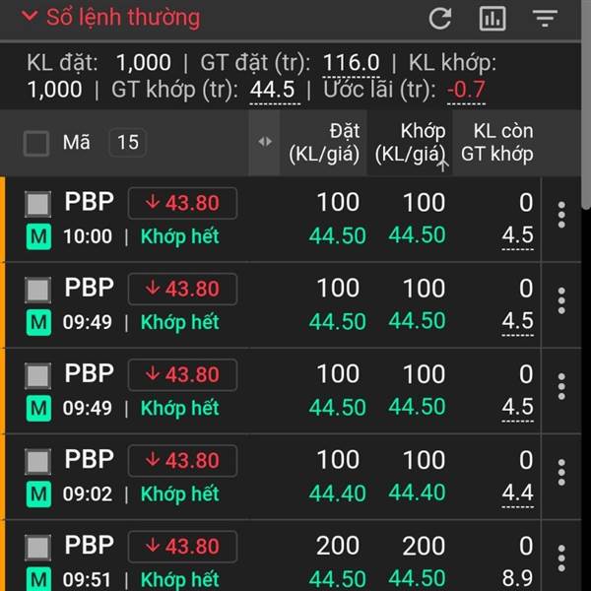Open three-dot menu for 09:51 order
This screenshot has width=591, height=591.
[561, 558]
